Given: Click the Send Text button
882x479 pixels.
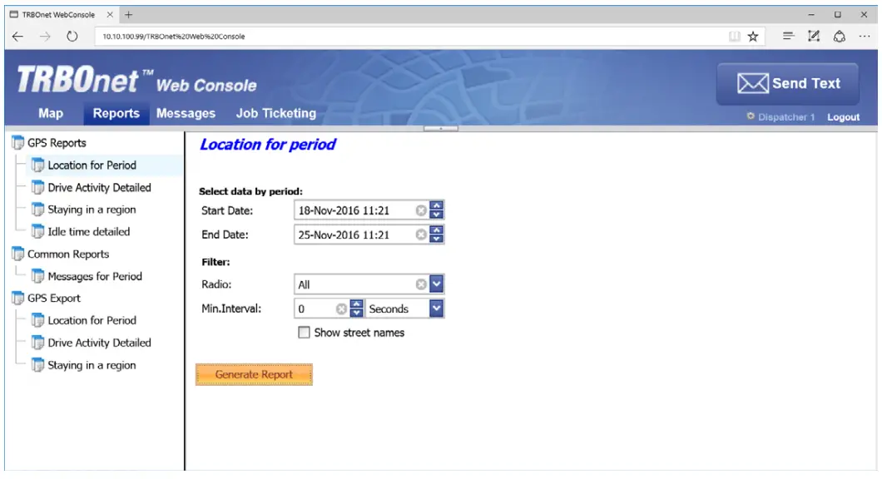Looking at the screenshot, I should pyautogui.click(x=787, y=84).
